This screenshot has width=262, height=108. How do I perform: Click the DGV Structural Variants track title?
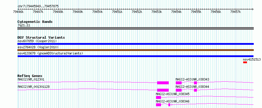(41, 37)
